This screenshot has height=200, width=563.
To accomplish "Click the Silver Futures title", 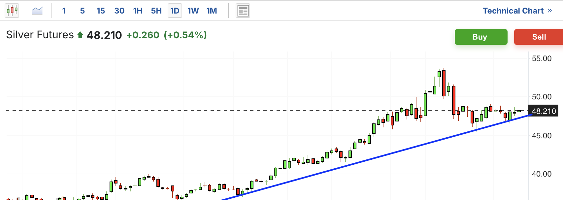I will (x=40, y=35).
